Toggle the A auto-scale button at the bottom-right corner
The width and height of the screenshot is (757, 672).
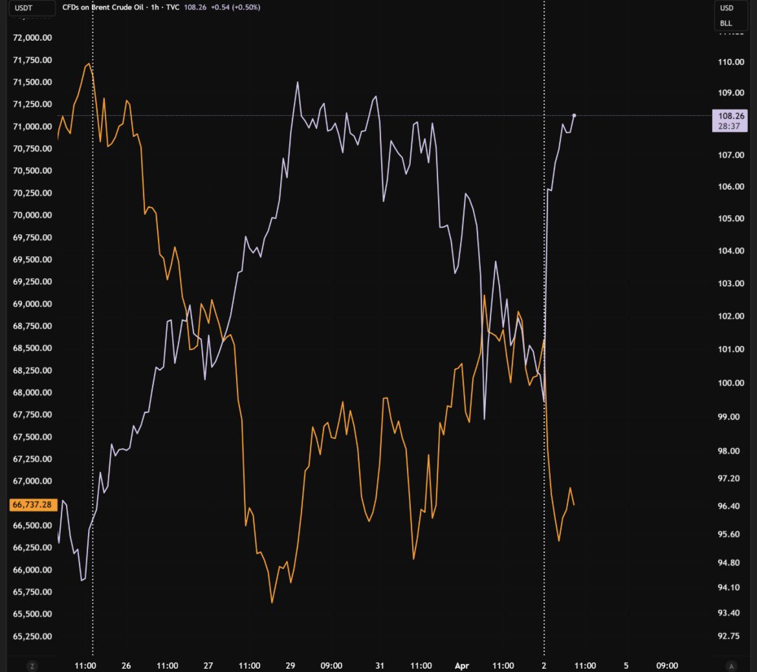(x=731, y=666)
